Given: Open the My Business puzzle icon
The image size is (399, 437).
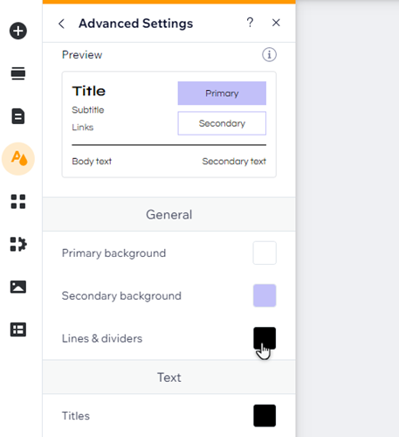Looking at the screenshot, I should [18, 244].
